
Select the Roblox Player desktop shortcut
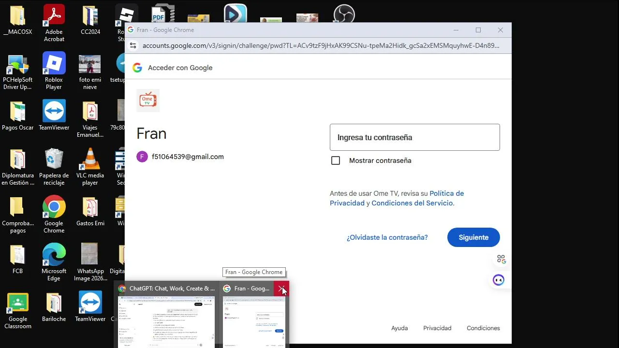pyautogui.click(x=54, y=71)
